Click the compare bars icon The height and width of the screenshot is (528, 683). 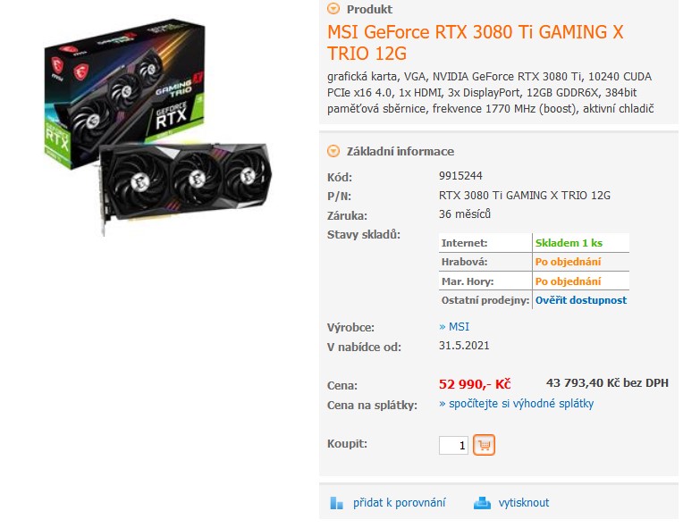336,503
